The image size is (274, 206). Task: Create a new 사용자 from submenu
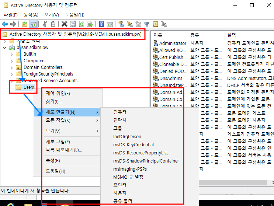pyautogui.click(x=120, y=193)
